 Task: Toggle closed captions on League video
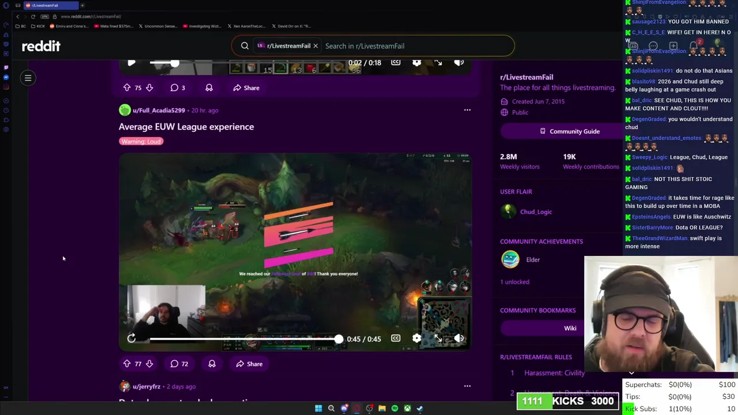[396, 338]
